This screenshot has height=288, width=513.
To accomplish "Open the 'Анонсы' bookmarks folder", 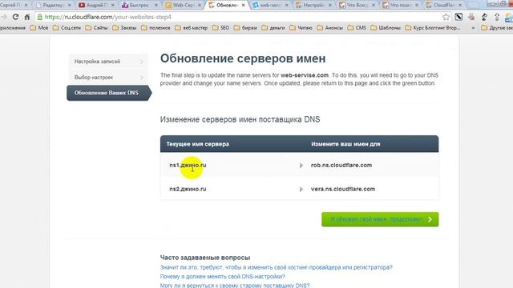I will tap(329, 28).
